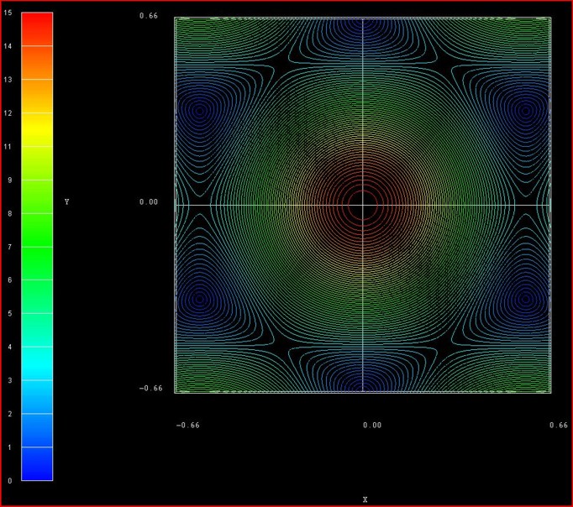Click the 0.66 x-axis tick label
573x507 pixels.
558,425
